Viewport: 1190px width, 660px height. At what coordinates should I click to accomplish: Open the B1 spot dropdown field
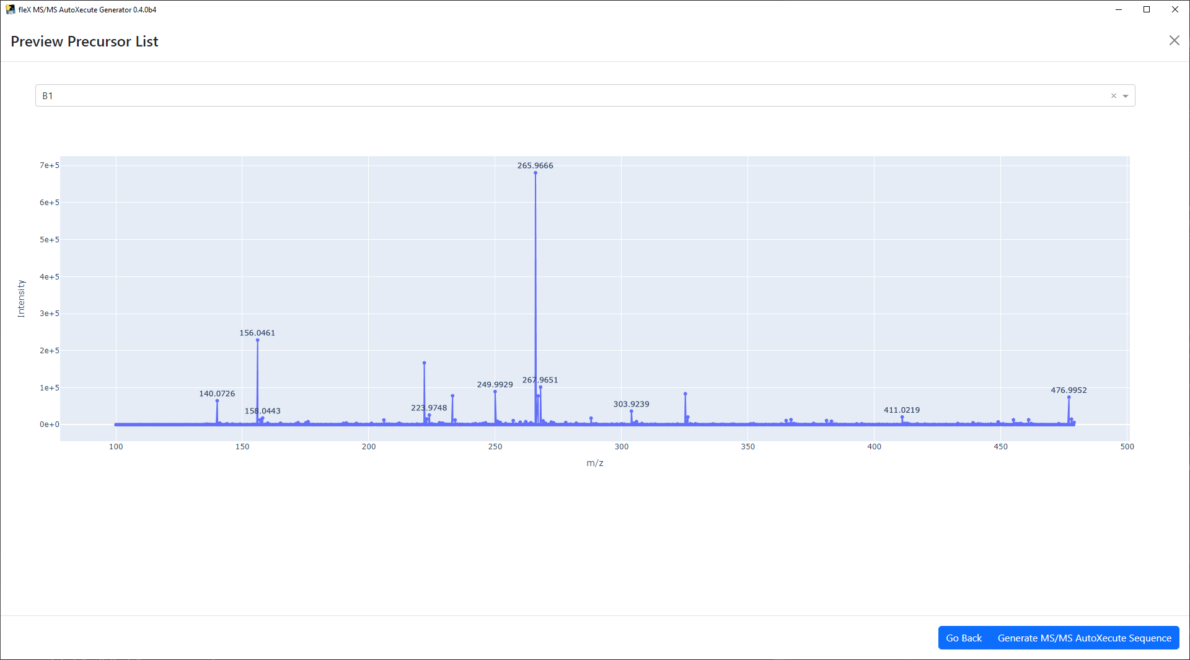pos(558,96)
